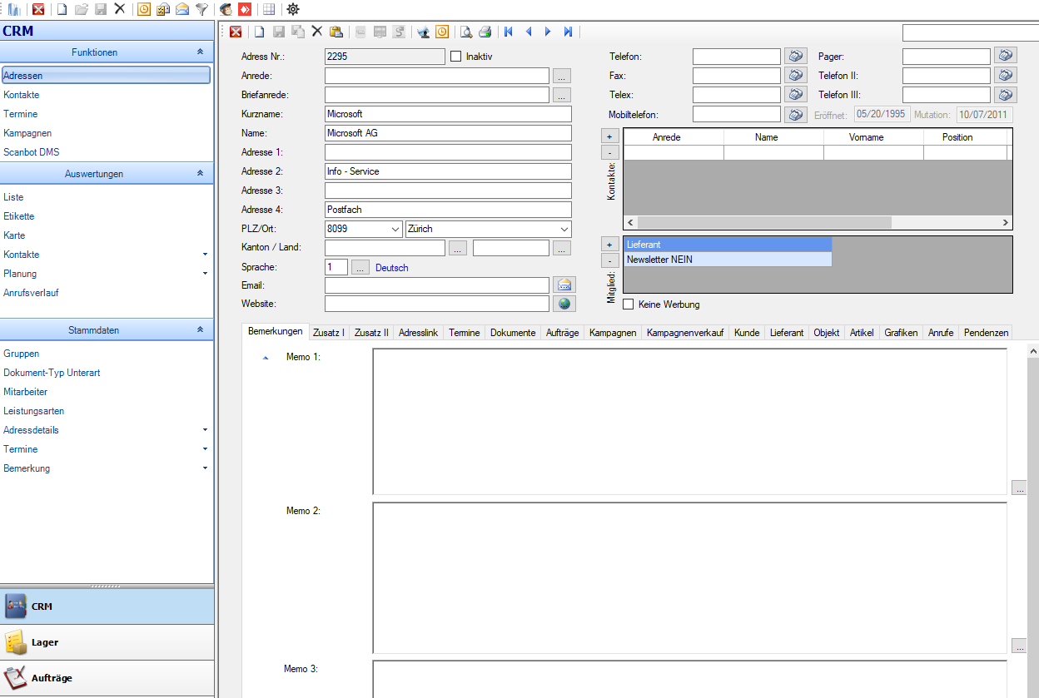1039x698 pixels.
Task: Click the funnel filter icon in the top toolbar
Action: (x=201, y=9)
